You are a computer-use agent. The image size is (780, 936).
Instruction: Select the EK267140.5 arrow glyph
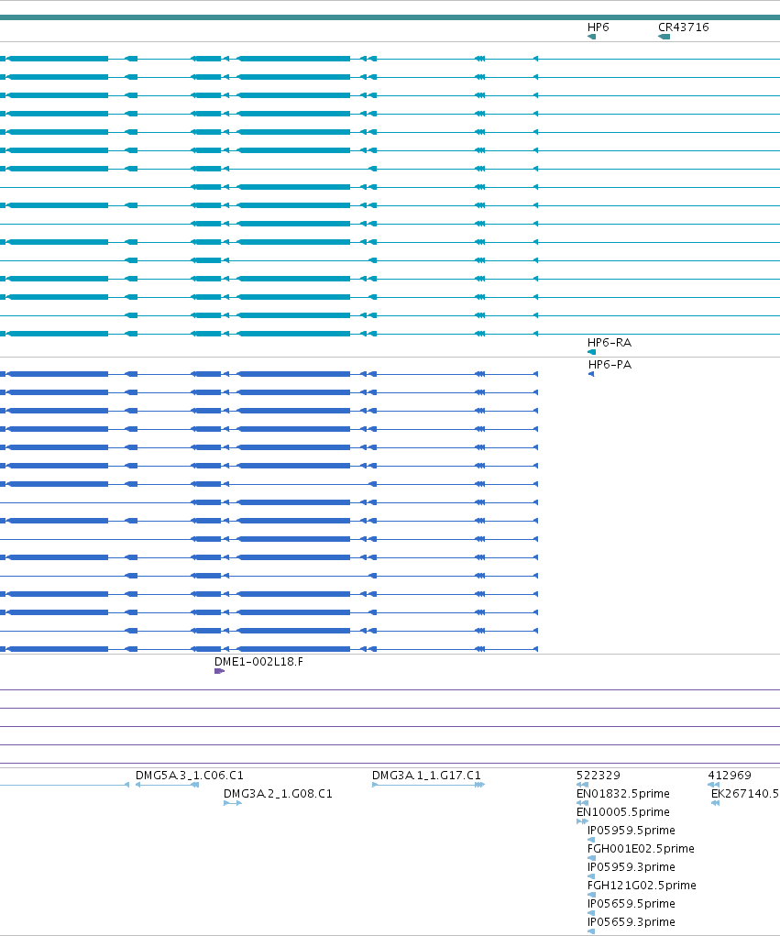click(x=716, y=803)
